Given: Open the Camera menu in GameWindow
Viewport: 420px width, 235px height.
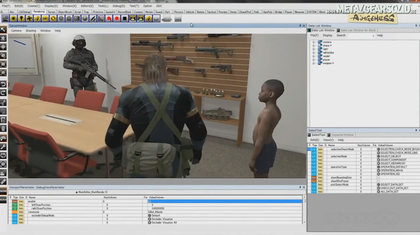Looking at the screenshot, I should pos(16,31).
